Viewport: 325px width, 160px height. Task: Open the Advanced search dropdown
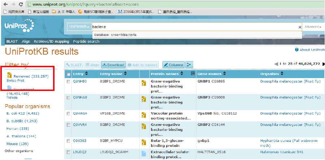click(313, 27)
